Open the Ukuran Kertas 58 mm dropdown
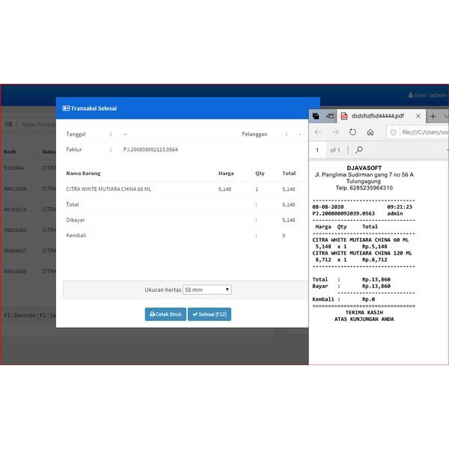 coord(207,290)
